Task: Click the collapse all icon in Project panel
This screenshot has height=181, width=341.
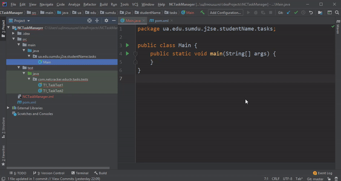Action: (97, 20)
